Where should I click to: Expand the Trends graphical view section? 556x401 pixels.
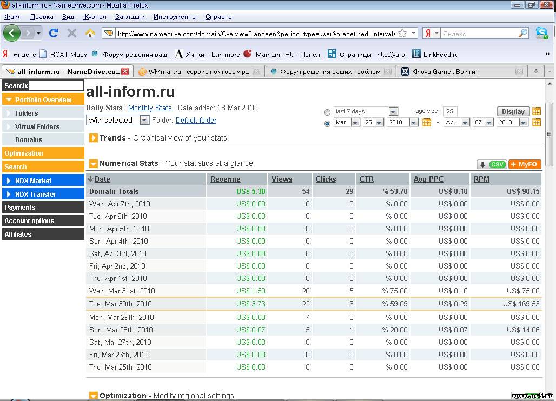pos(93,138)
